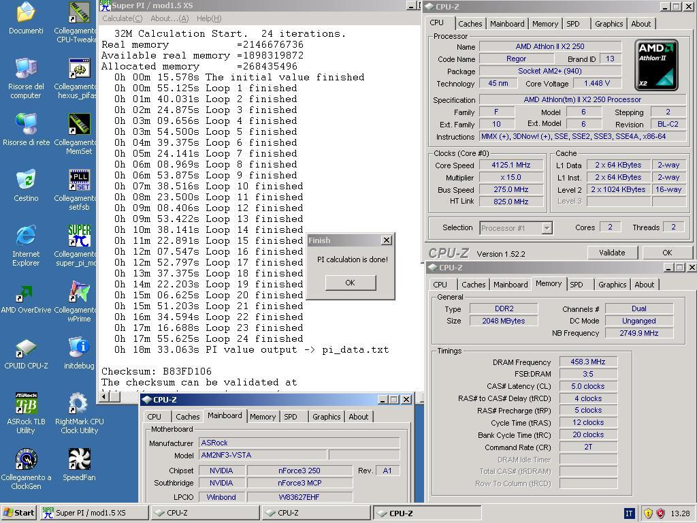This screenshot has height=523, width=697.
Task: Click the Checksum: B83FD106 line
Action: (x=157, y=371)
